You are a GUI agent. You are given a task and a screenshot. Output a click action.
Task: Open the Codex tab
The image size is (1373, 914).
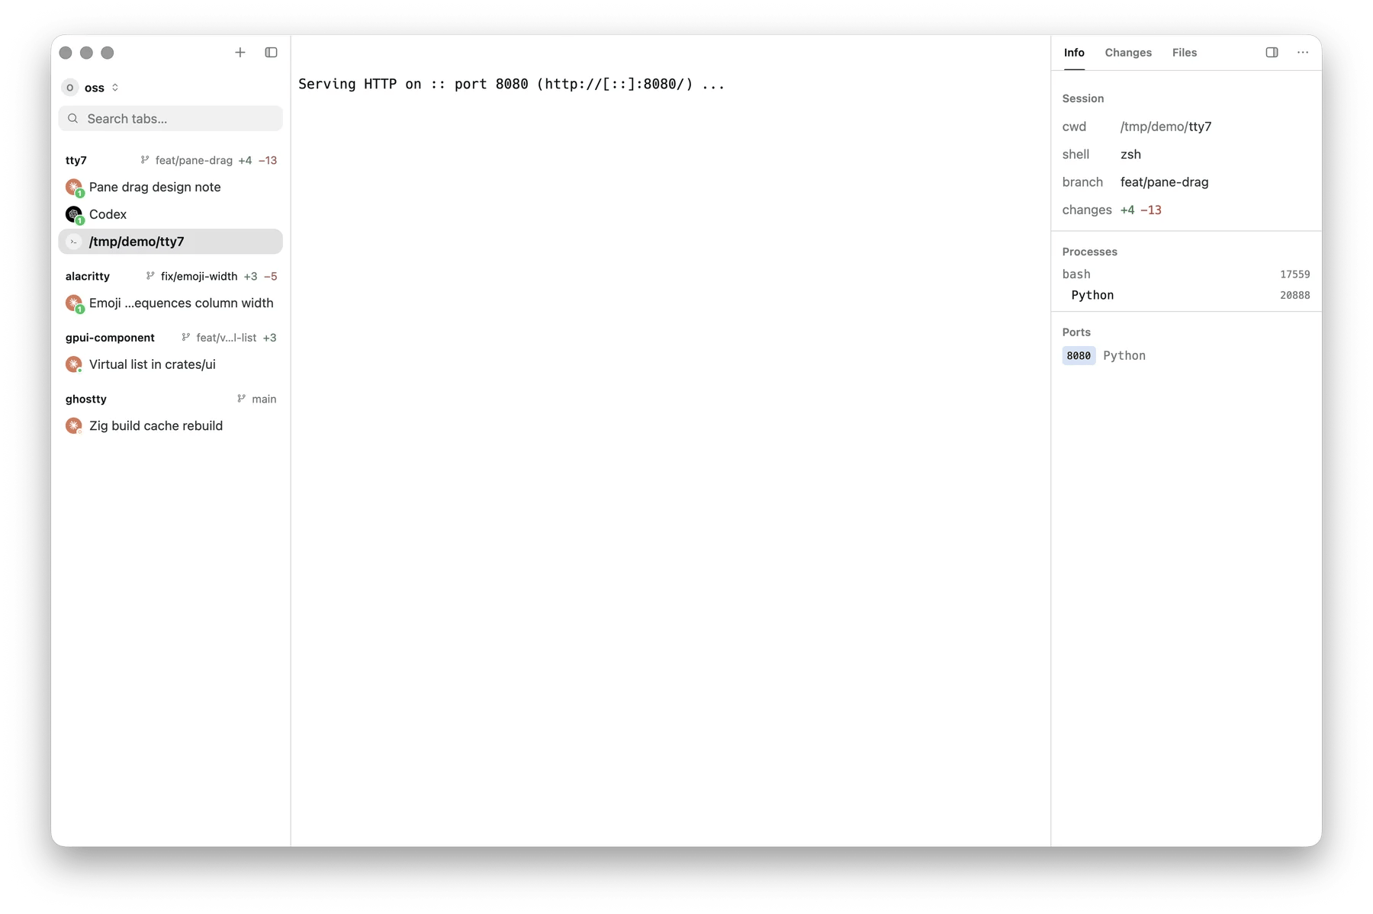(x=170, y=214)
